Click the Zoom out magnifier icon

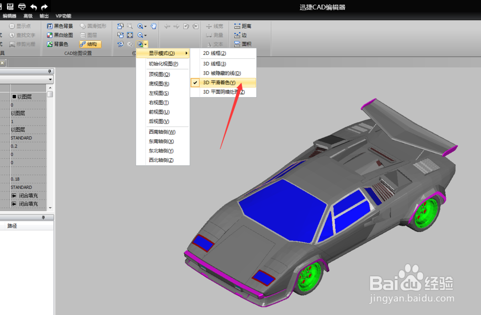tap(140, 35)
